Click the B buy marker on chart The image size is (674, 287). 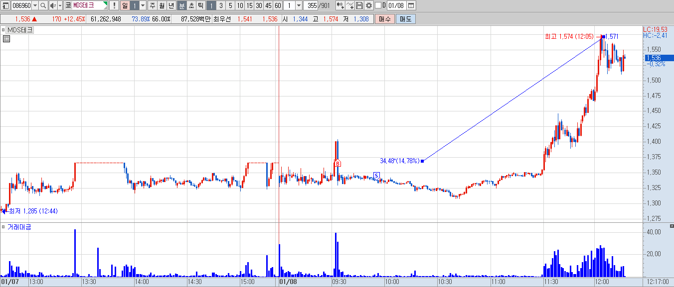pos(337,163)
